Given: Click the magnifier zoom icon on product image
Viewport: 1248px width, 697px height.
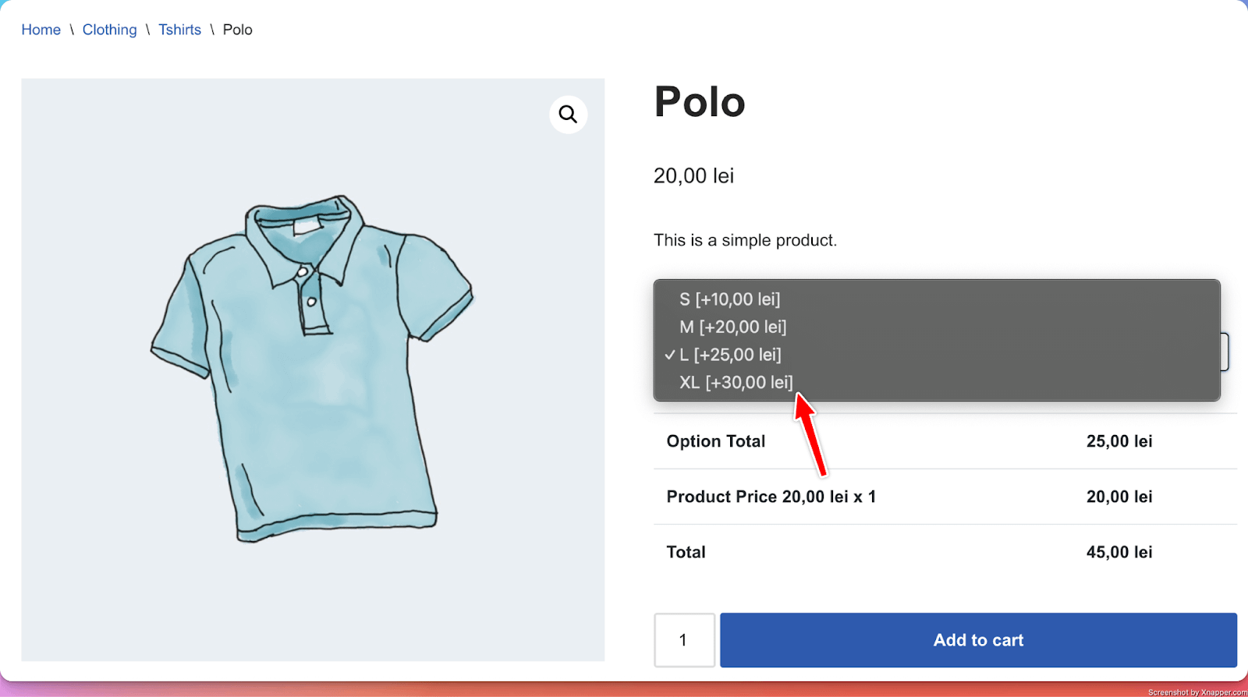Looking at the screenshot, I should click(568, 115).
